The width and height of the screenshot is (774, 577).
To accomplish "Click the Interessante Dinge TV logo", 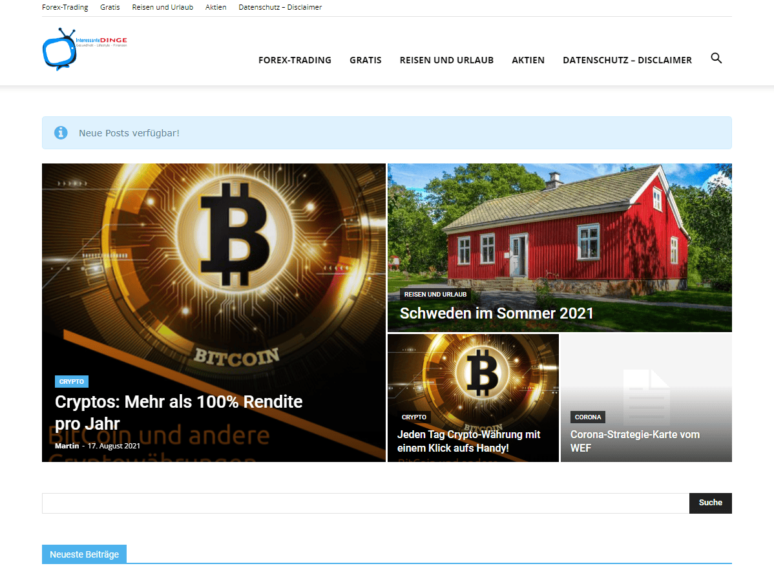I will point(85,49).
